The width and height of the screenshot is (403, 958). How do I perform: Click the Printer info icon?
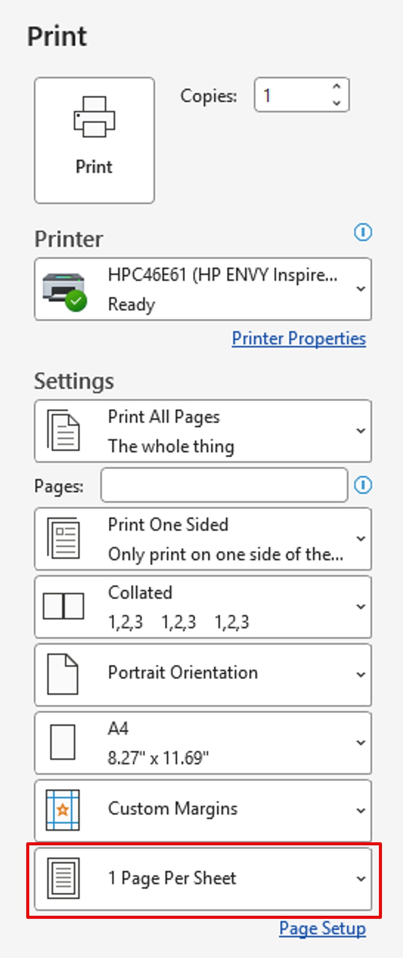click(x=363, y=233)
